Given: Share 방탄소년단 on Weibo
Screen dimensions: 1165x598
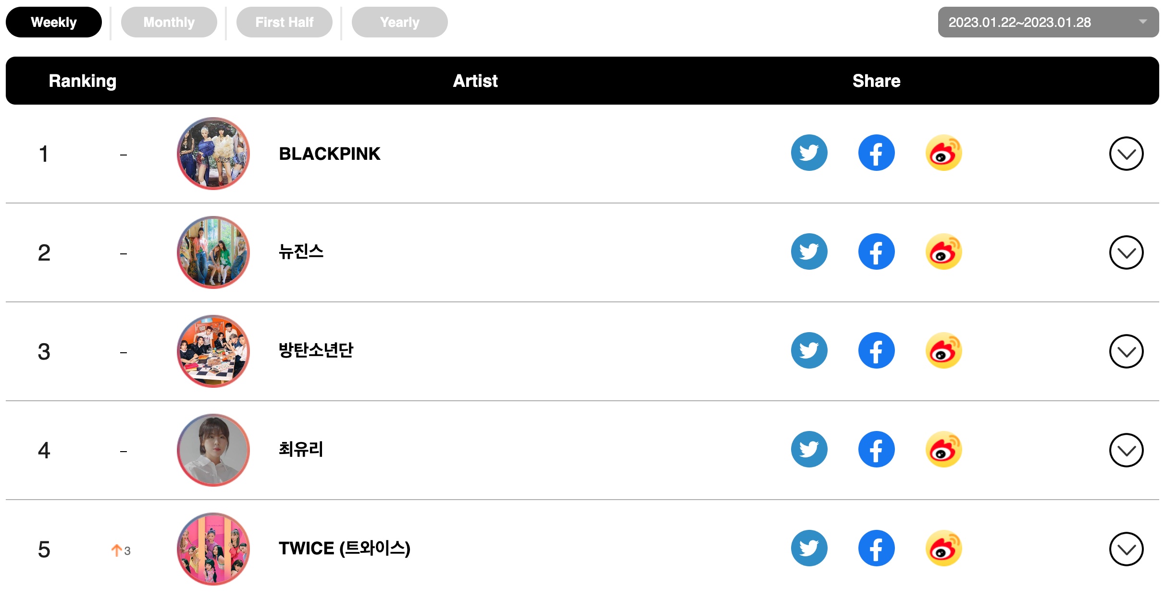Looking at the screenshot, I should pos(943,350).
